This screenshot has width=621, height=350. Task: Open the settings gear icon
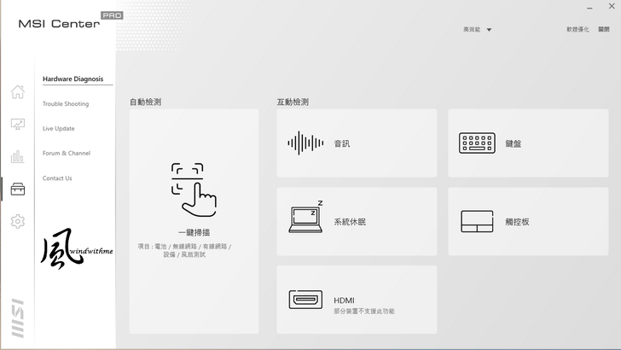click(17, 221)
